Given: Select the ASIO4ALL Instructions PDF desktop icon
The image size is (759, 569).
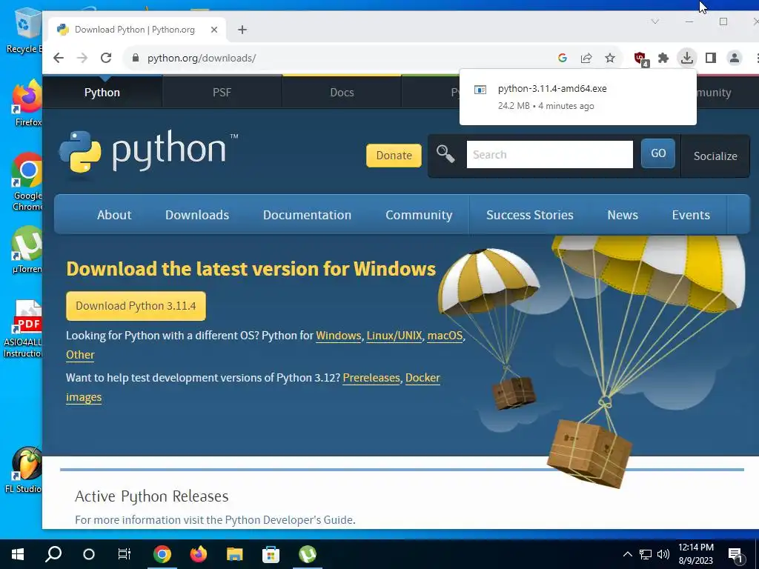Looking at the screenshot, I should point(23,328).
